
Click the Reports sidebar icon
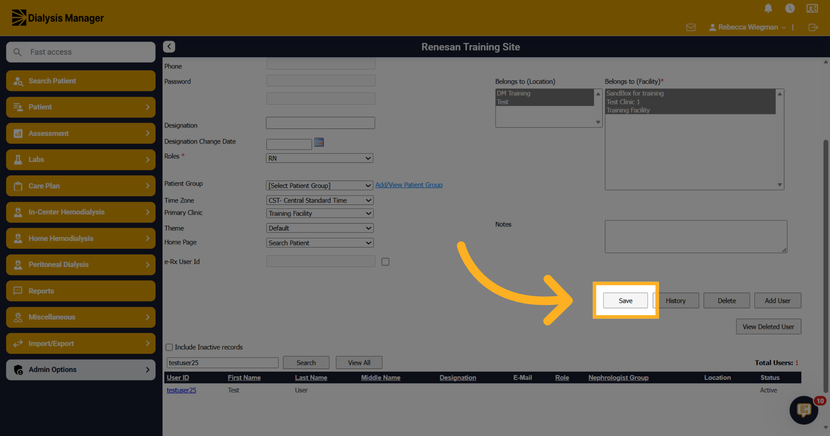pyautogui.click(x=18, y=291)
